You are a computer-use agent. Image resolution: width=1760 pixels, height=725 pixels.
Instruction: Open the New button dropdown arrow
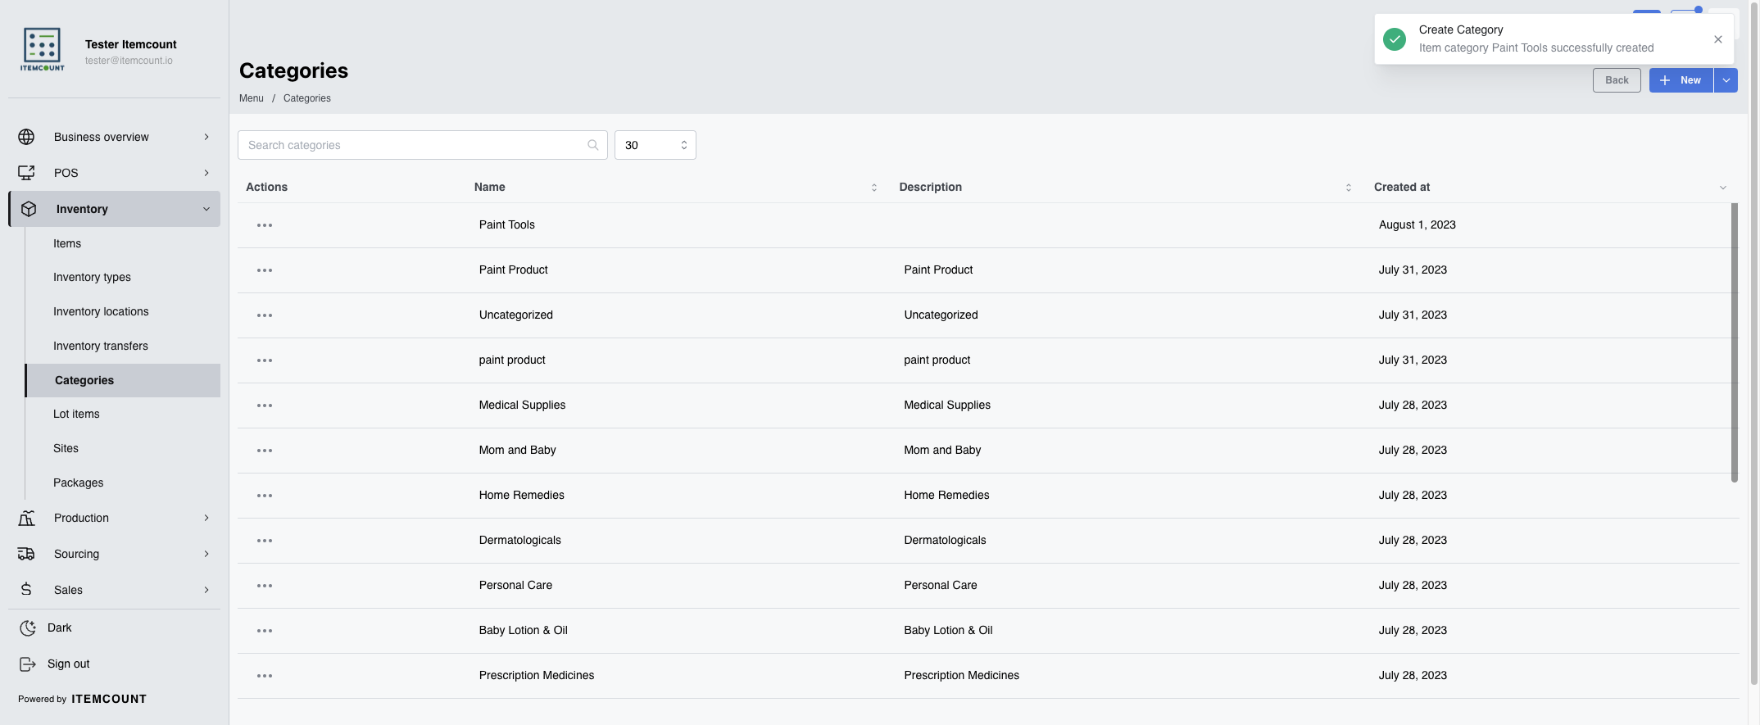tap(1726, 80)
